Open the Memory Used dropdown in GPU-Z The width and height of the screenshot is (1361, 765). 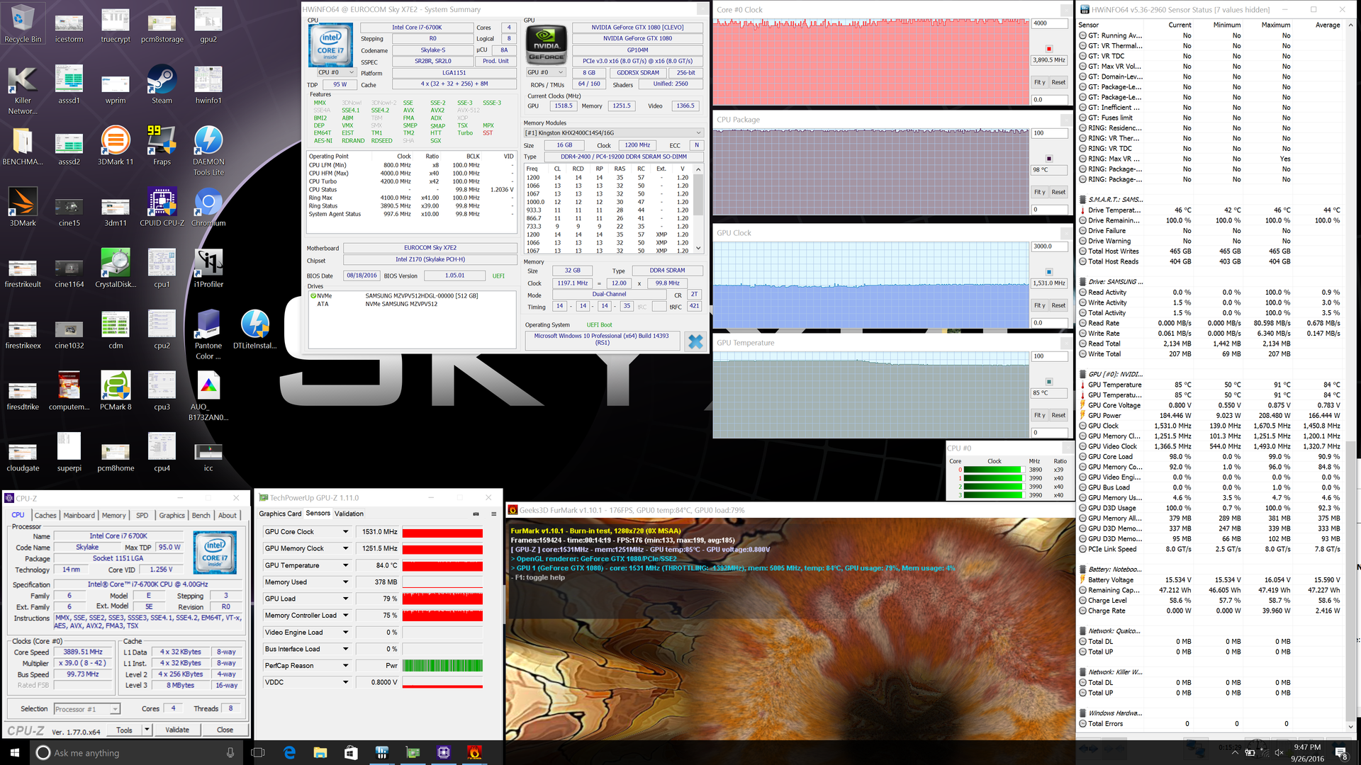coord(346,582)
